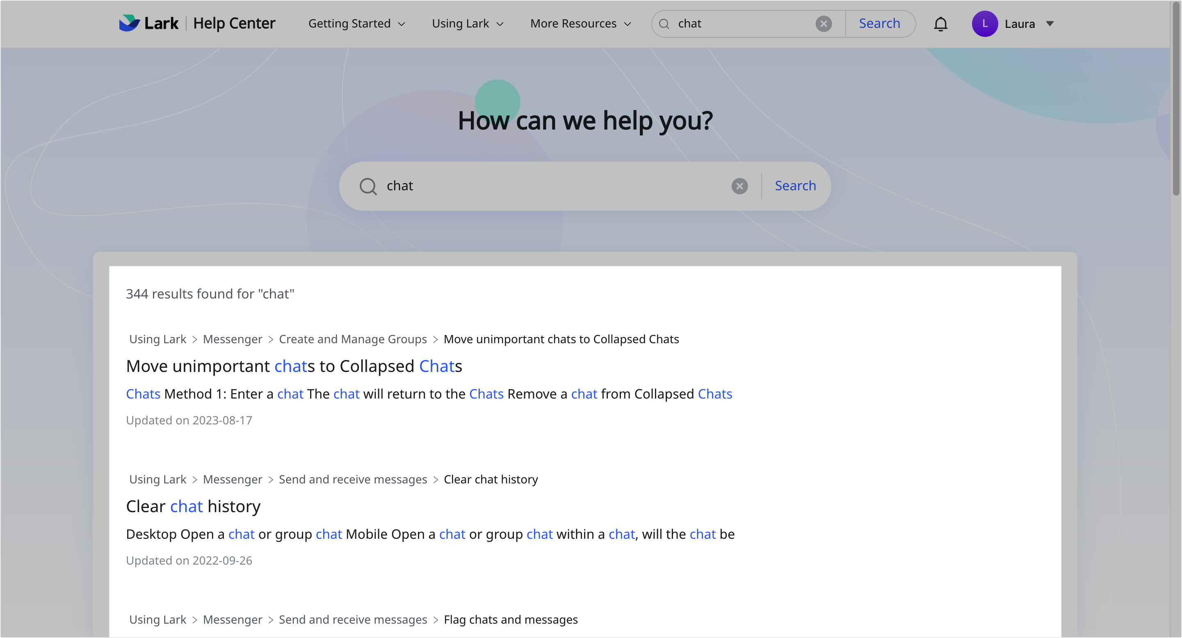Expand the Getting Started dropdown chevron
Screen dimensions: 1182x638
402,24
